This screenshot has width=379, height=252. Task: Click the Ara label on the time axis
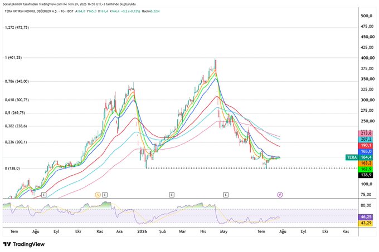pos(119,231)
